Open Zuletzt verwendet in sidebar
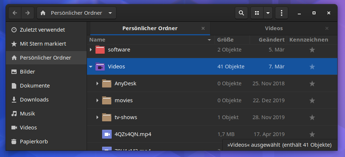This screenshot has height=157, width=345. coord(42,30)
